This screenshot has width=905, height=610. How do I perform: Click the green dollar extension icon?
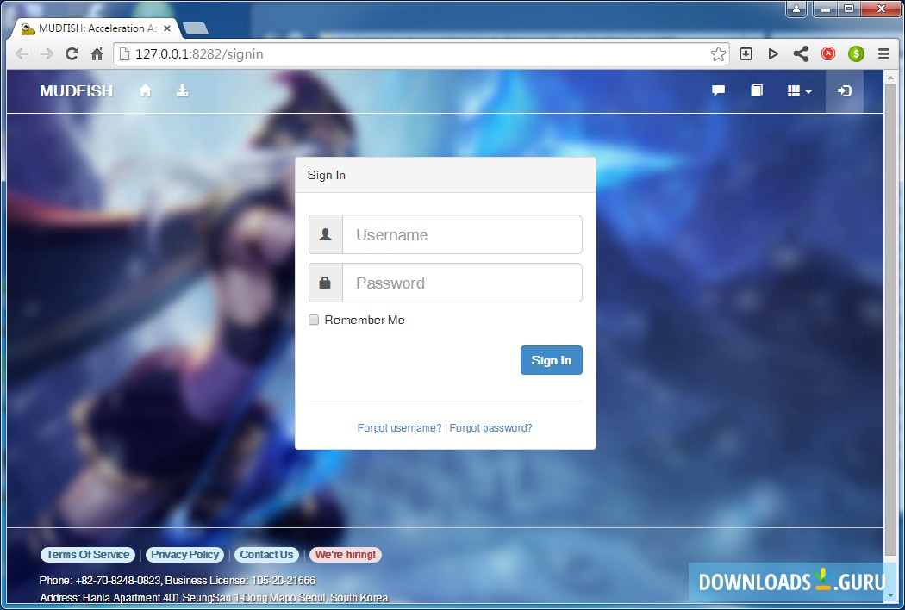coord(856,53)
